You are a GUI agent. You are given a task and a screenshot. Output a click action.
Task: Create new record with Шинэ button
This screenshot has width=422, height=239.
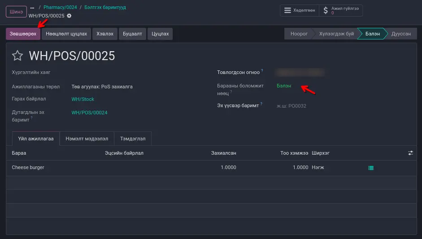click(16, 11)
